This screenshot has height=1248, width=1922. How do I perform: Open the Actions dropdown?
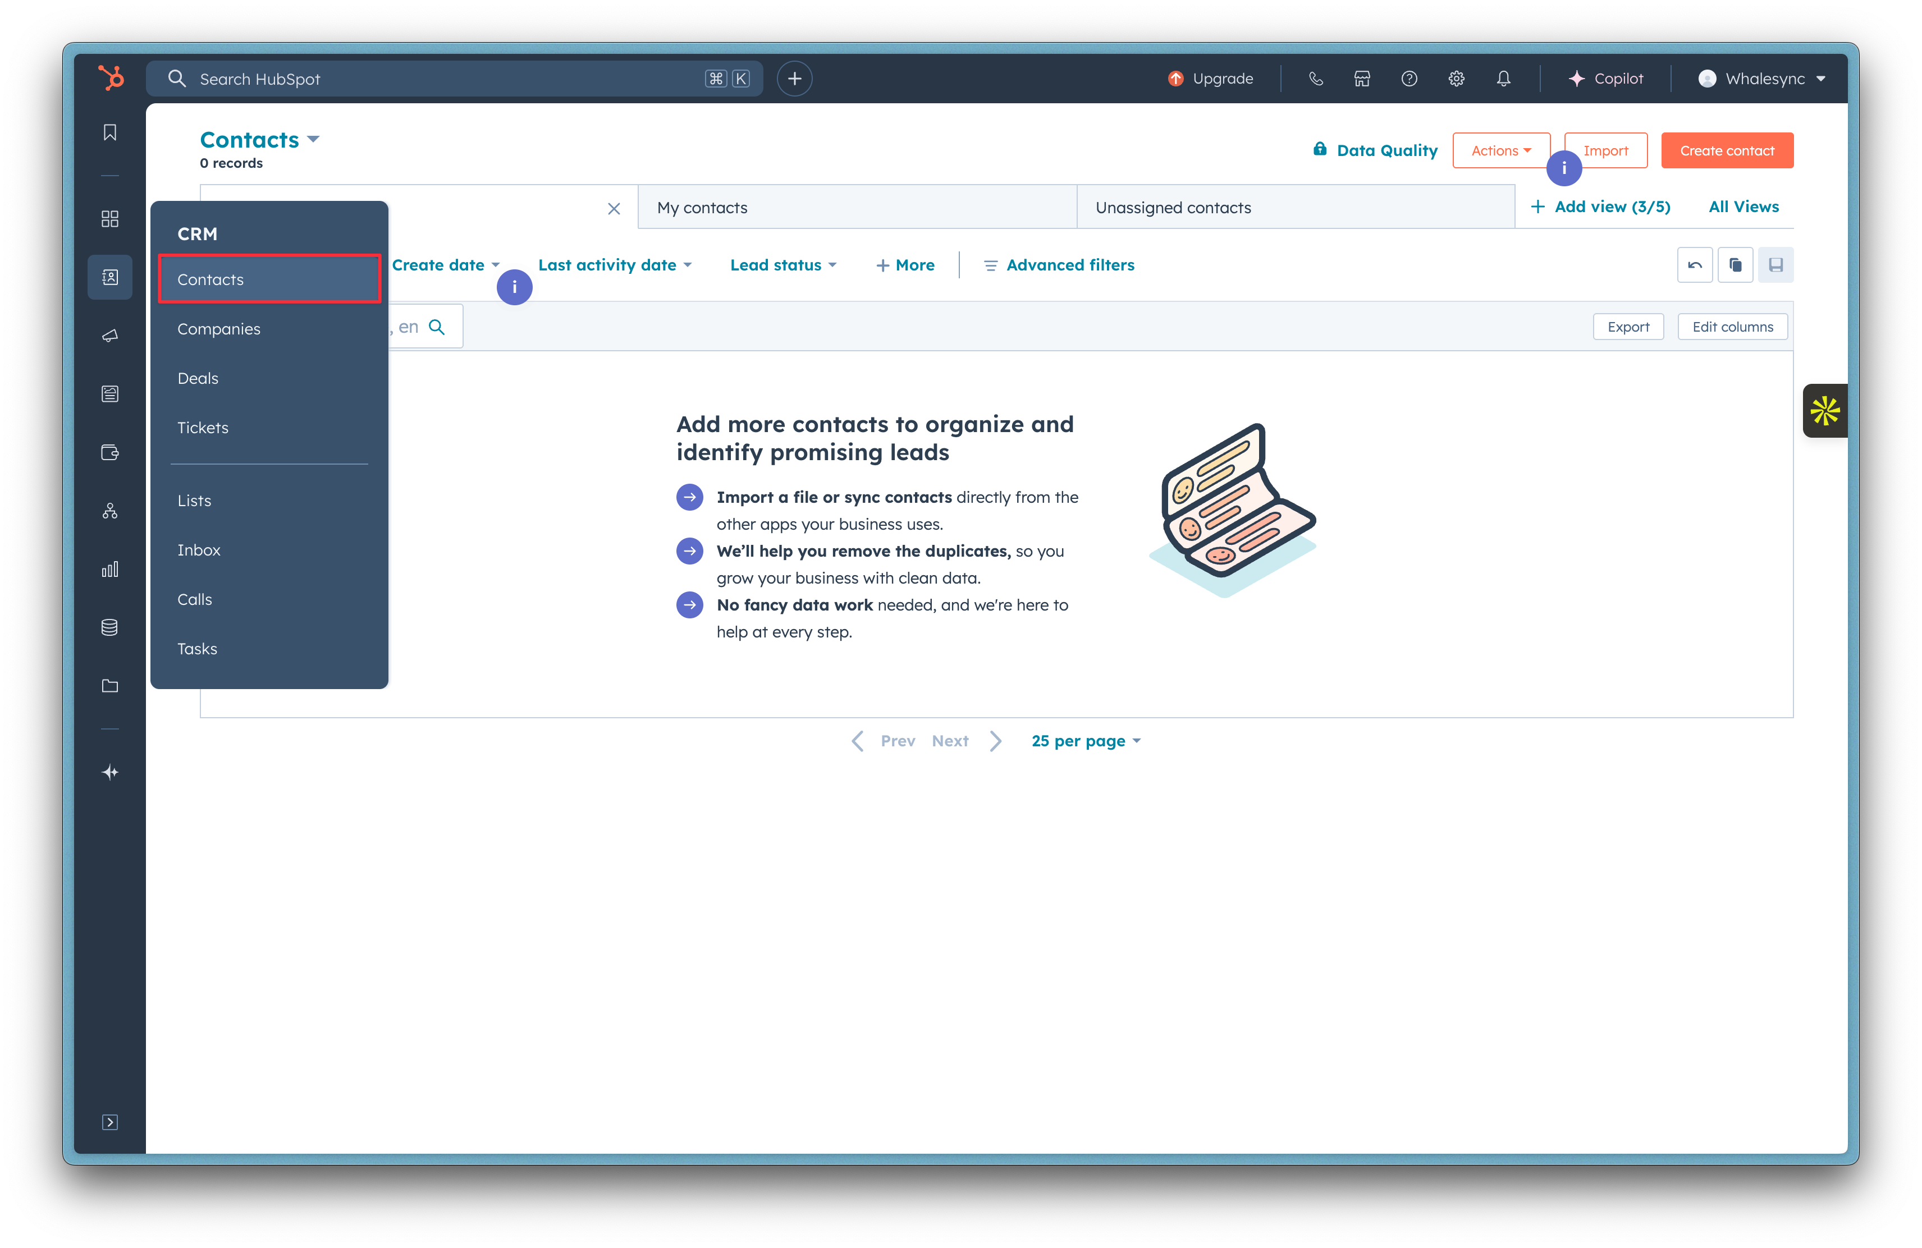[1500, 150]
